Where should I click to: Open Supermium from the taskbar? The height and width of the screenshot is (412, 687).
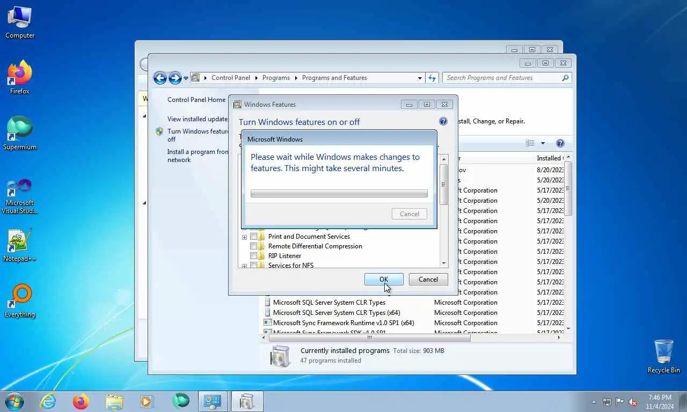pos(181,401)
